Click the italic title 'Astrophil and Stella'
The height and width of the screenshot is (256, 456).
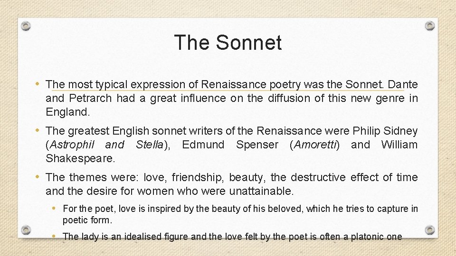[x=107, y=145]
